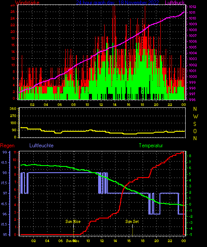Click pressure value 1012

(192, 7)
